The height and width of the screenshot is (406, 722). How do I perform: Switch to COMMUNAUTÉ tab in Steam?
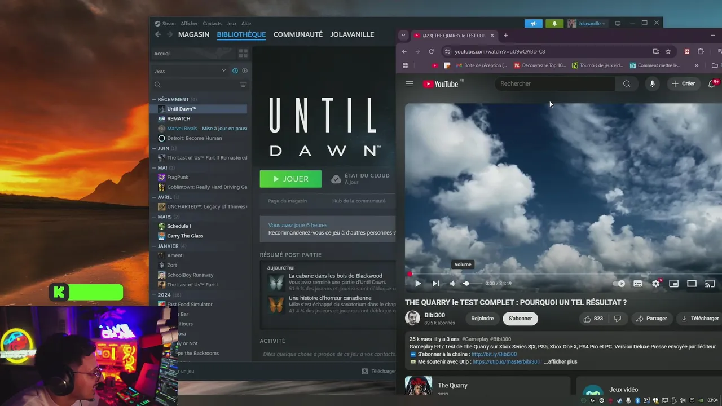[298, 34]
